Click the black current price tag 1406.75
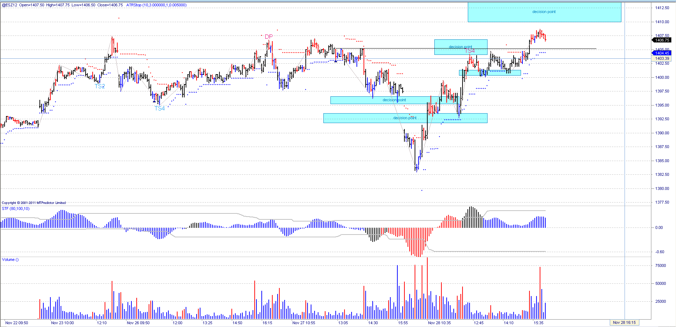Image resolution: width=676 pixels, height=327 pixels. coord(662,40)
